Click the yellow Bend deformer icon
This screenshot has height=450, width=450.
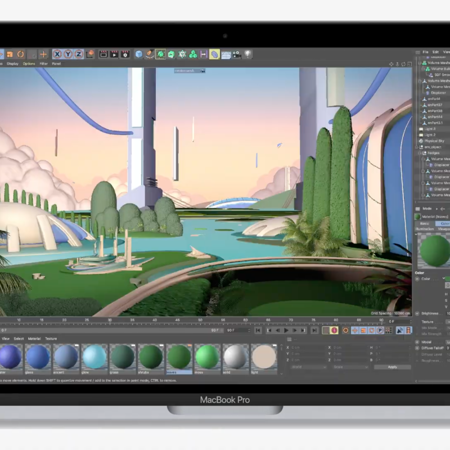tap(214, 54)
